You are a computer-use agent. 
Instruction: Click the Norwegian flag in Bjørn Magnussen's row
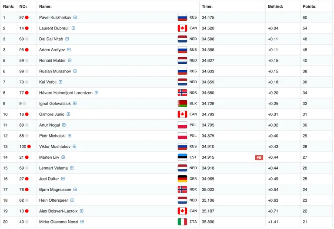tap(182, 190)
